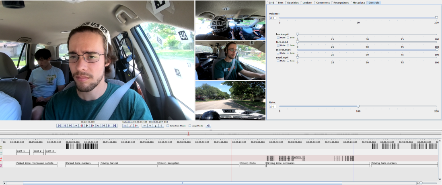Screen dimensions: 442x185
Task: Mute the back.mp4 audio track
Action: pyautogui.click(x=278, y=37)
